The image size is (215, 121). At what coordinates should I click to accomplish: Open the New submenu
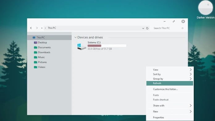(x=170, y=111)
